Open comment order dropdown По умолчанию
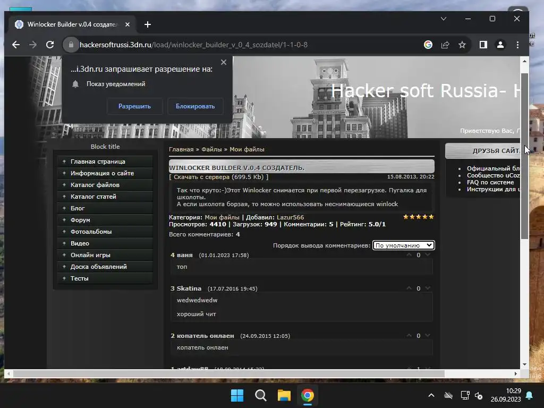This screenshot has height=408, width=544. (404, 245)
